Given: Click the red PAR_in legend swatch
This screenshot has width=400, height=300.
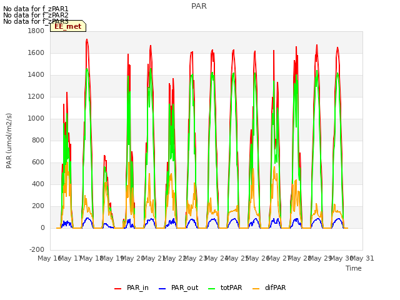Looking at the screenshot, I should [118, 289].
